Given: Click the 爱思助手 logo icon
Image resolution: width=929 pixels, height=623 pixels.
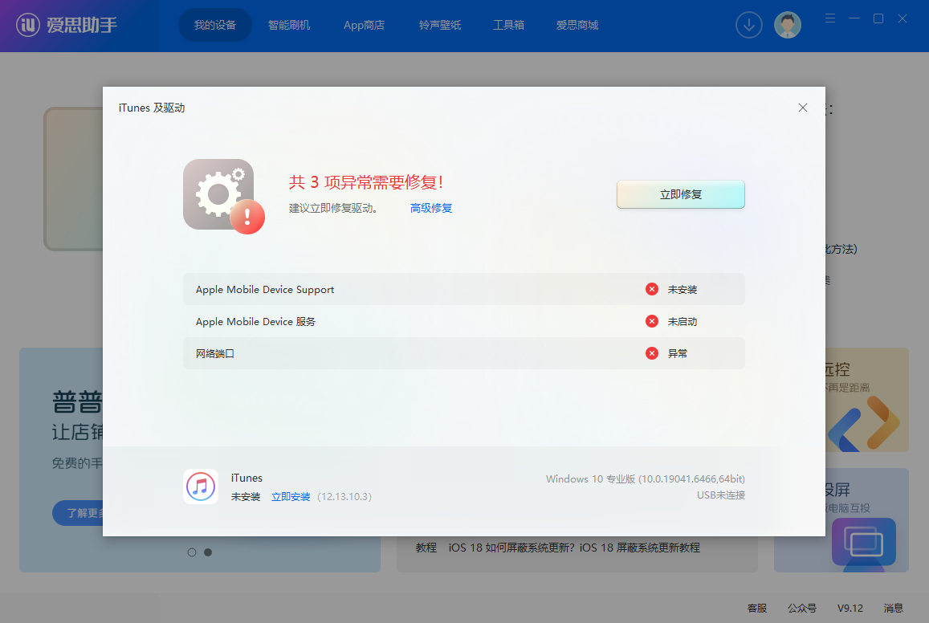Looking at the screenshot, I should tap(28, 25).
